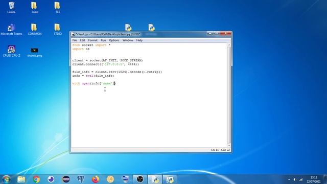Screen dimensions: 327x184
Task: Open the volume control in the tray
Action: (x=295, y=179)
